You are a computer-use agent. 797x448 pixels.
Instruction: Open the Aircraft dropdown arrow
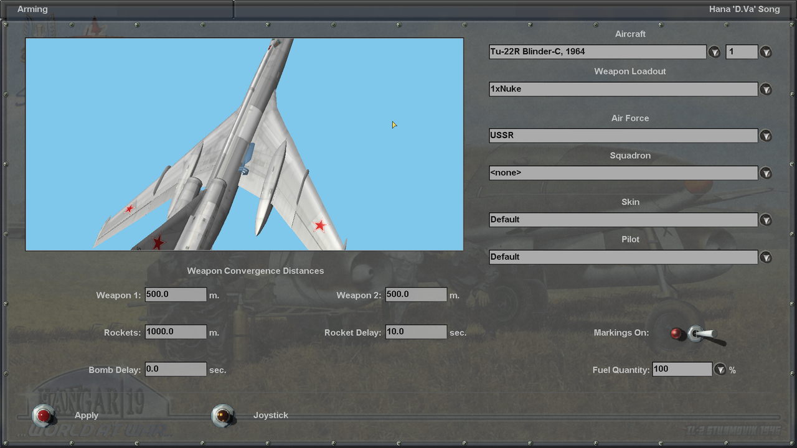(x=714, y=52)
